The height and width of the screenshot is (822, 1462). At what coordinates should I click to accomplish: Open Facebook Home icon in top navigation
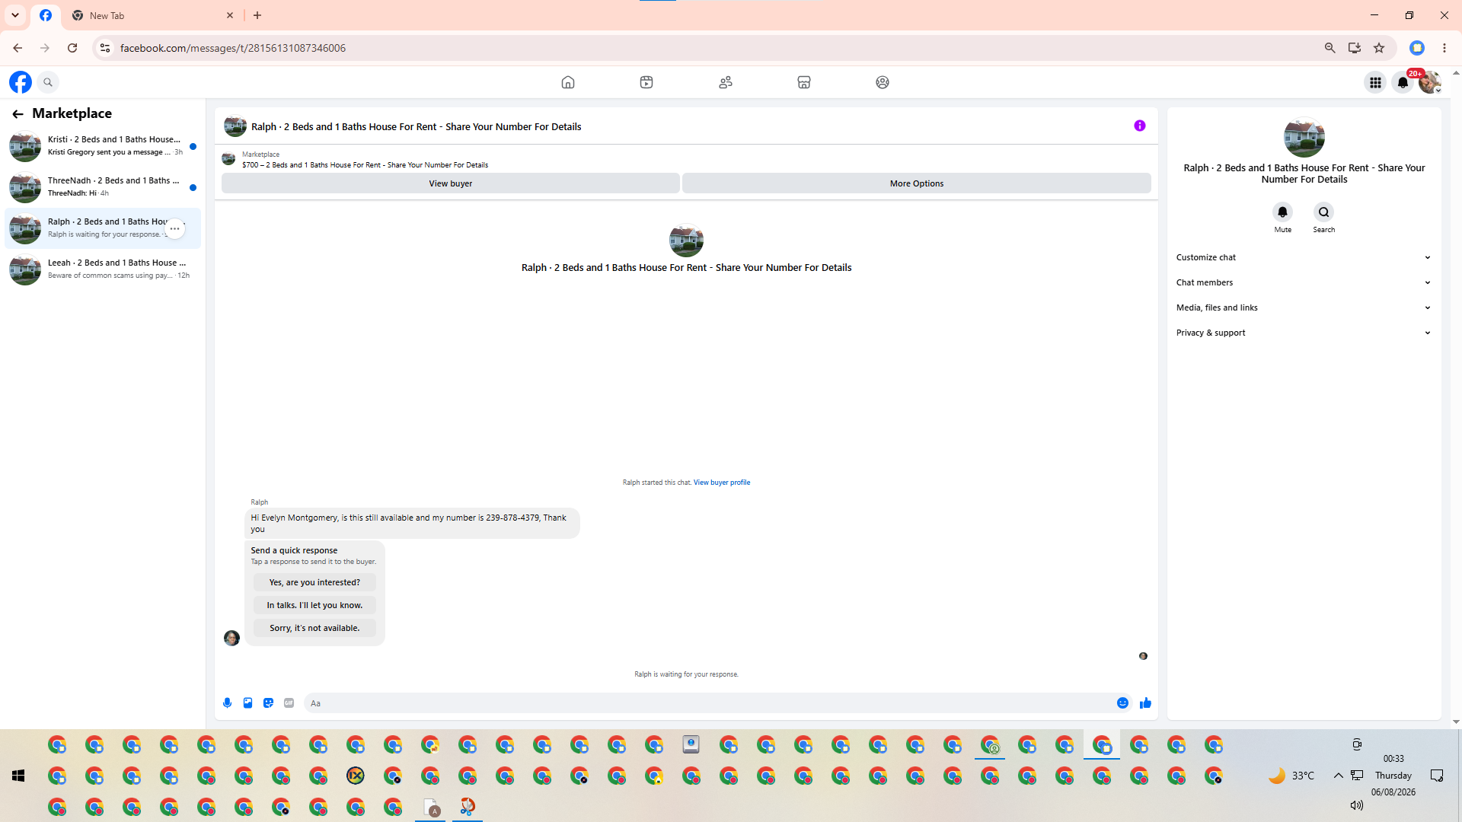tap(568, 82)
